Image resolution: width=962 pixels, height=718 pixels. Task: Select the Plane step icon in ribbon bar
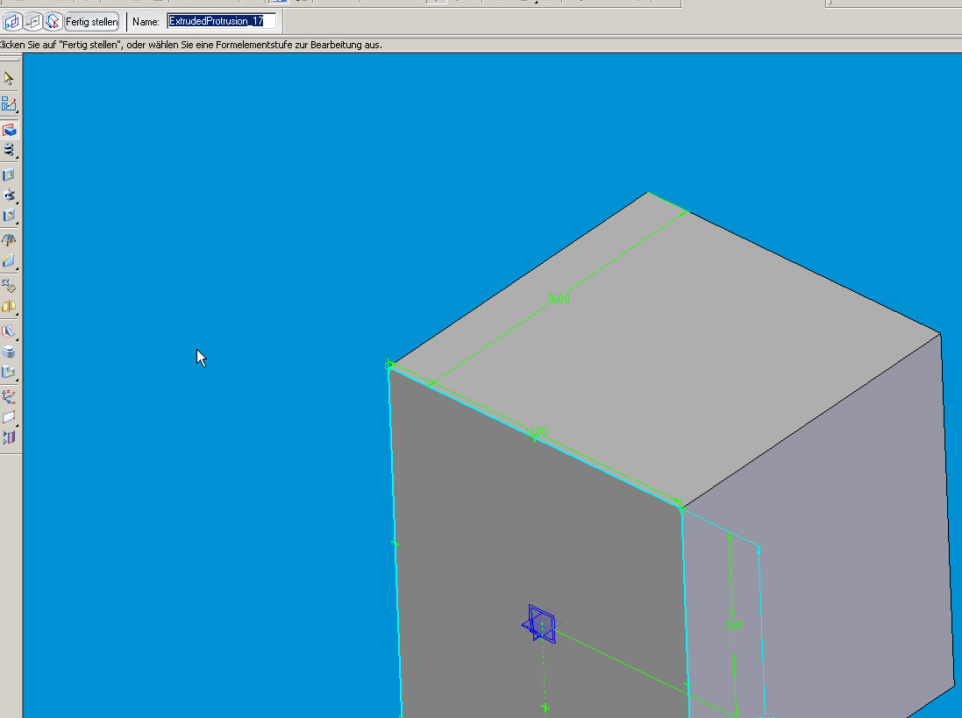(x=11, y=22)
